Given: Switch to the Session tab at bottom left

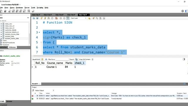Looking at the screenshot, I should point(9,101).
